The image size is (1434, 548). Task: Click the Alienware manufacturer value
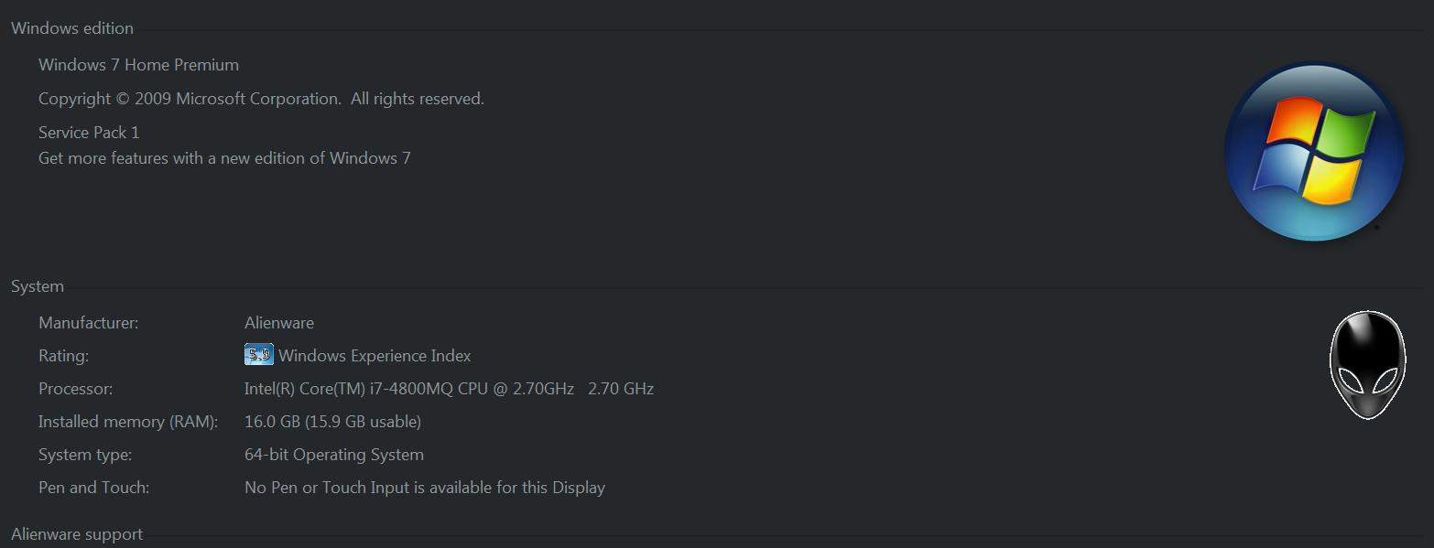(279, 323)
